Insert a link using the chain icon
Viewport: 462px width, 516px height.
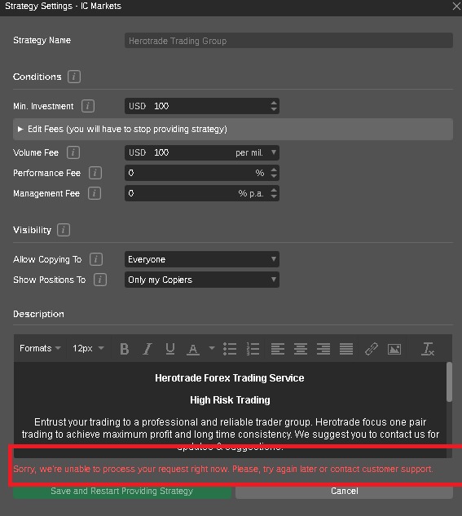pyautogui.click(x=372, y=349)
